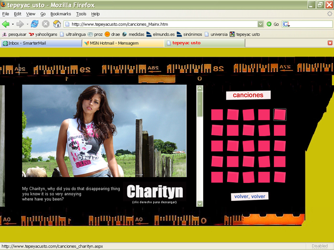The image size is (334, 250).
Task: Open the Go menu
Action: tap(43, 14)
